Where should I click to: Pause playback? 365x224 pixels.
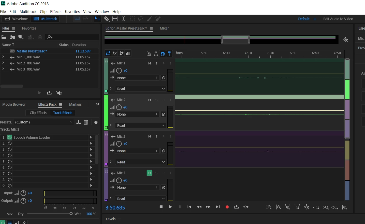point(180,207)
